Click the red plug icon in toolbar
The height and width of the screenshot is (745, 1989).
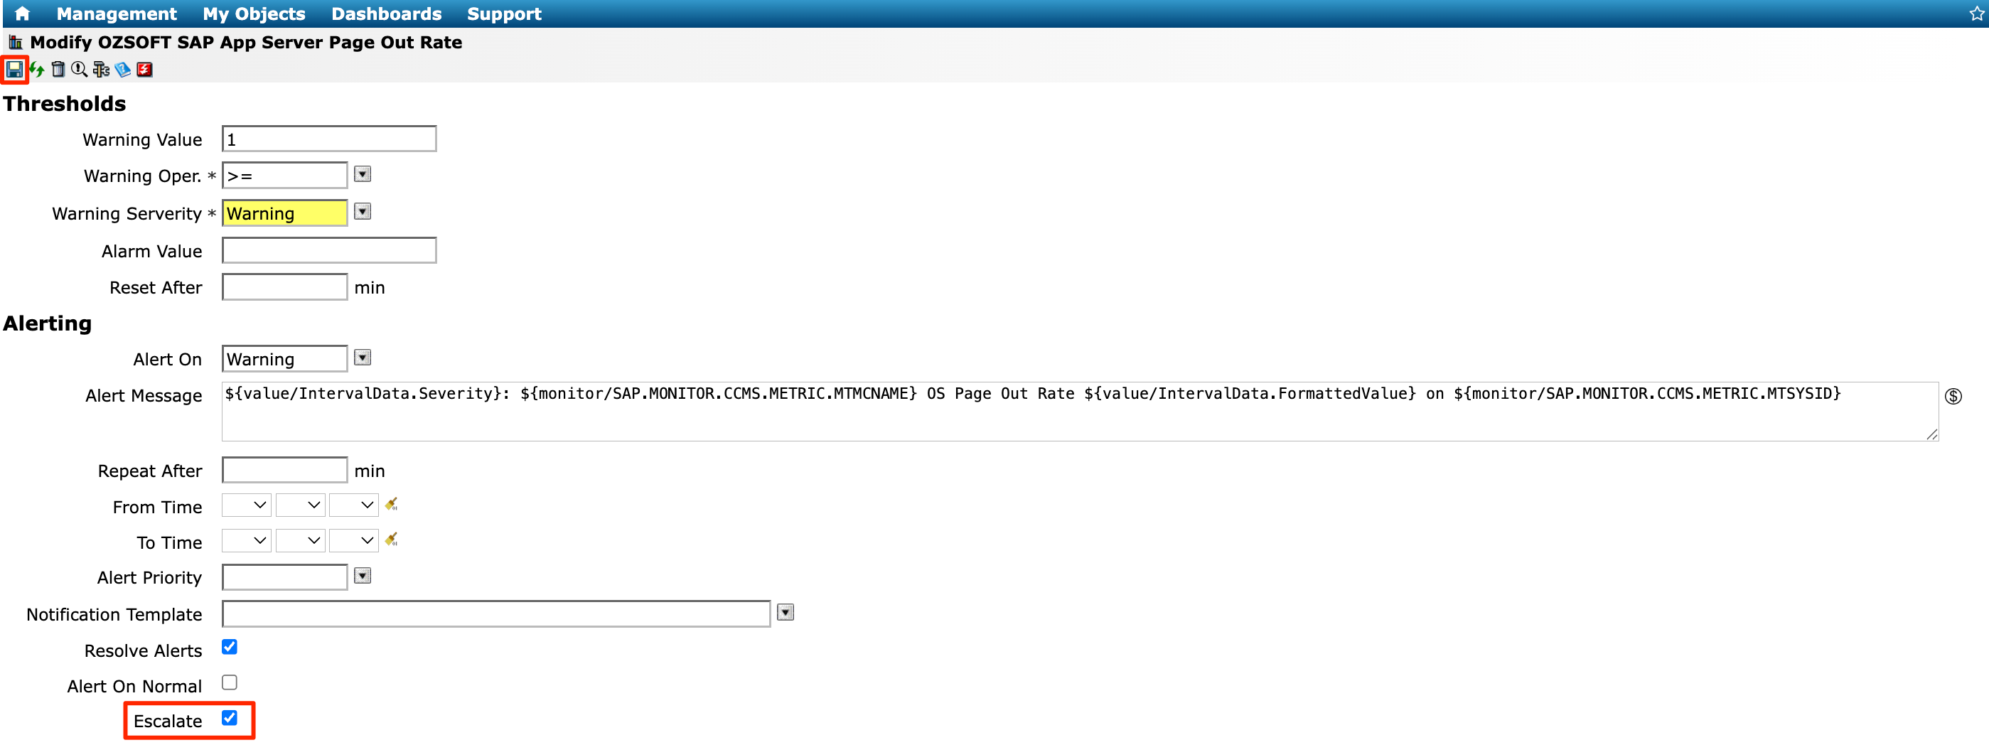[x=144, y=70]
